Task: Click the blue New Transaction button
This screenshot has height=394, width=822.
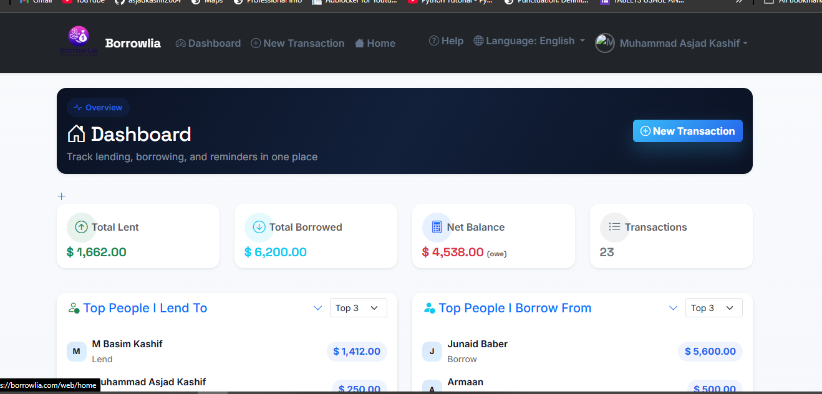Action: (688, 131)
